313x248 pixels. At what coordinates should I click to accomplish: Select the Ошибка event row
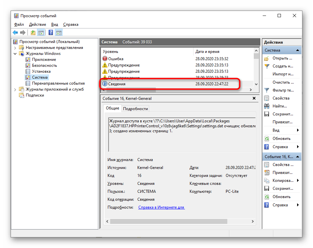click(x=115, y=59)
